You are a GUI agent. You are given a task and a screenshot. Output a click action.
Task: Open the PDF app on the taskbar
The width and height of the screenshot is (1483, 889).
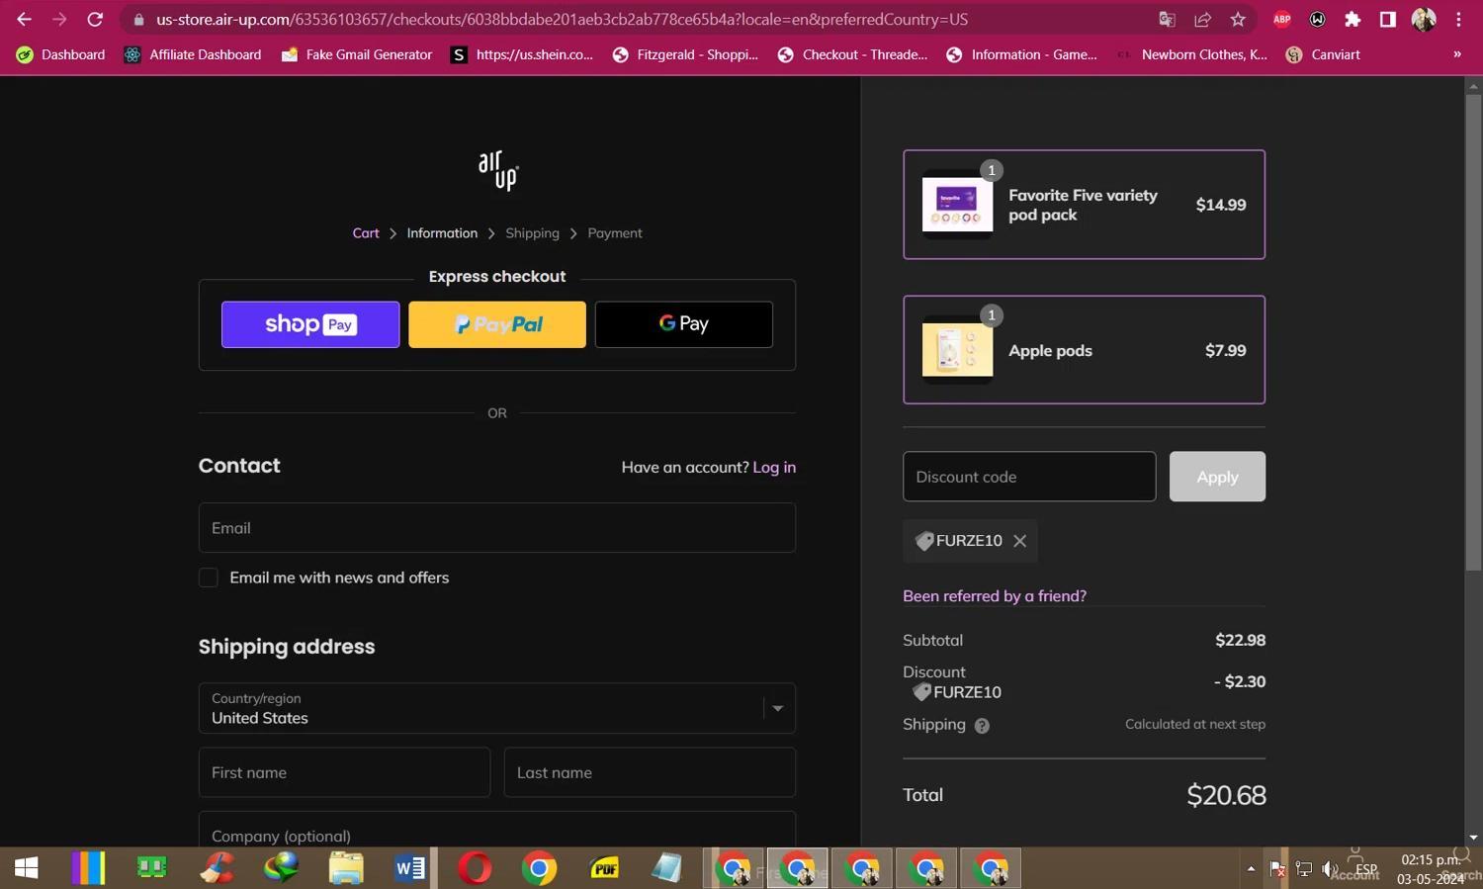603,868
